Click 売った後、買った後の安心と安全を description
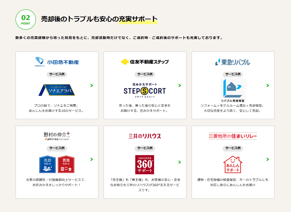The width and height of the screenshot is (291, 212). pyautogui.click(x=145, y=108)
